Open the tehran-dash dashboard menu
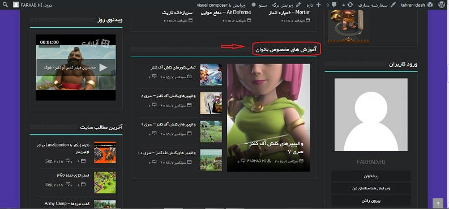 [417, 5]
